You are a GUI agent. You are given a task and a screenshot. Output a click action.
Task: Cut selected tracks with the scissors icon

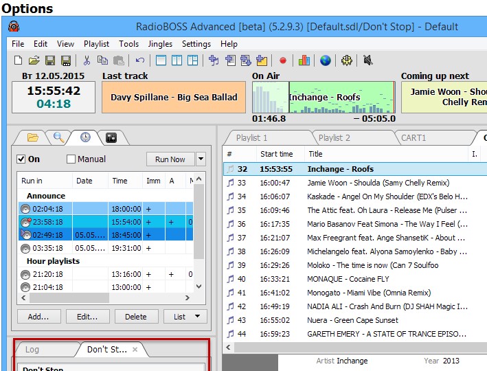point(87,60)
